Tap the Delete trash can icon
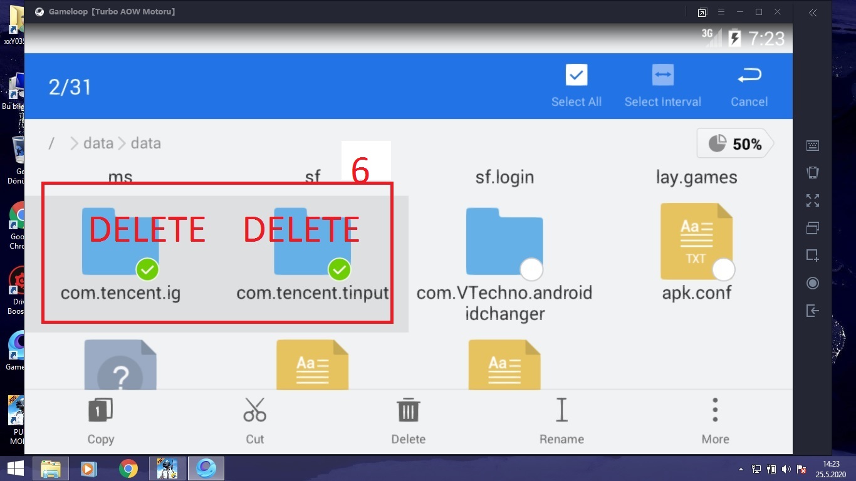 click(409, 410)
